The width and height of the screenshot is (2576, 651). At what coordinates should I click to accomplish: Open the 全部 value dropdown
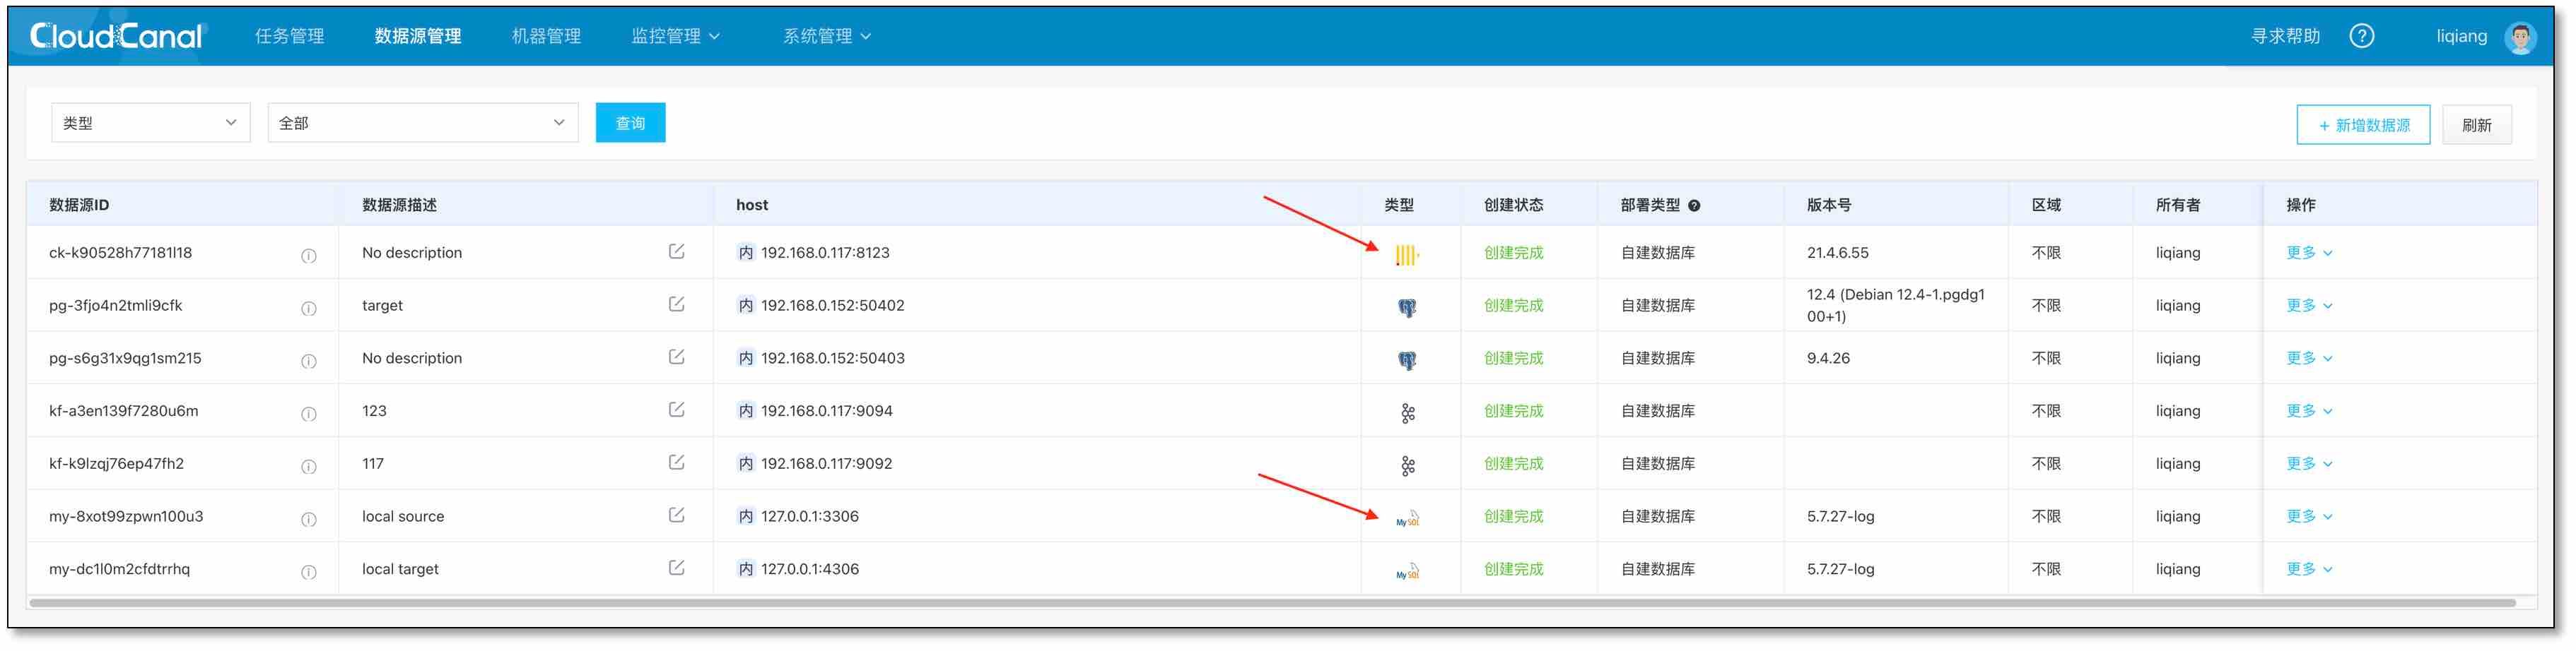pyautogui.click(x=423, y=123)
